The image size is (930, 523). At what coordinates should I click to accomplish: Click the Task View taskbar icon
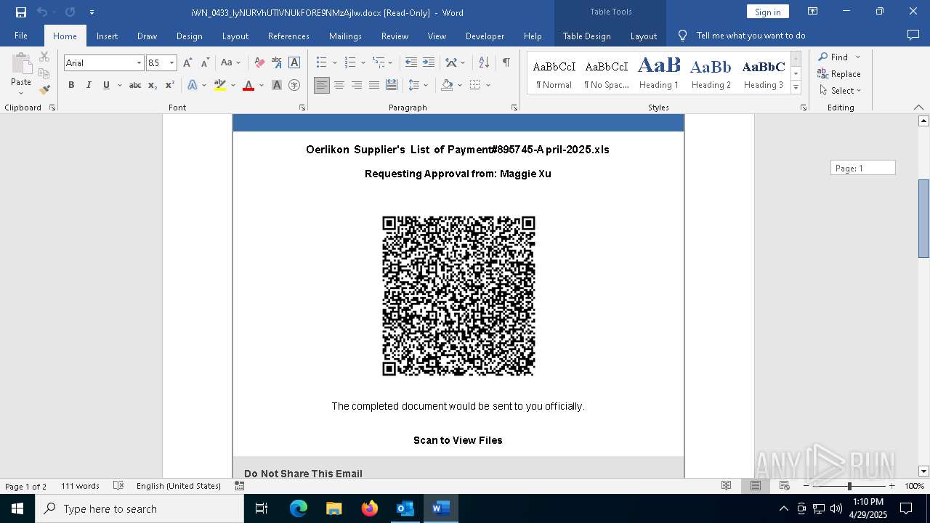(x=262, y=508)
